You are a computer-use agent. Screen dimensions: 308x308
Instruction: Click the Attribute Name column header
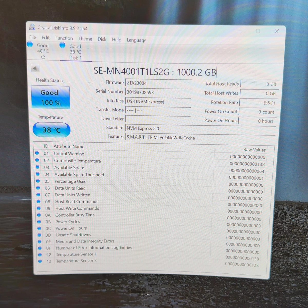(x=69, y=147)
